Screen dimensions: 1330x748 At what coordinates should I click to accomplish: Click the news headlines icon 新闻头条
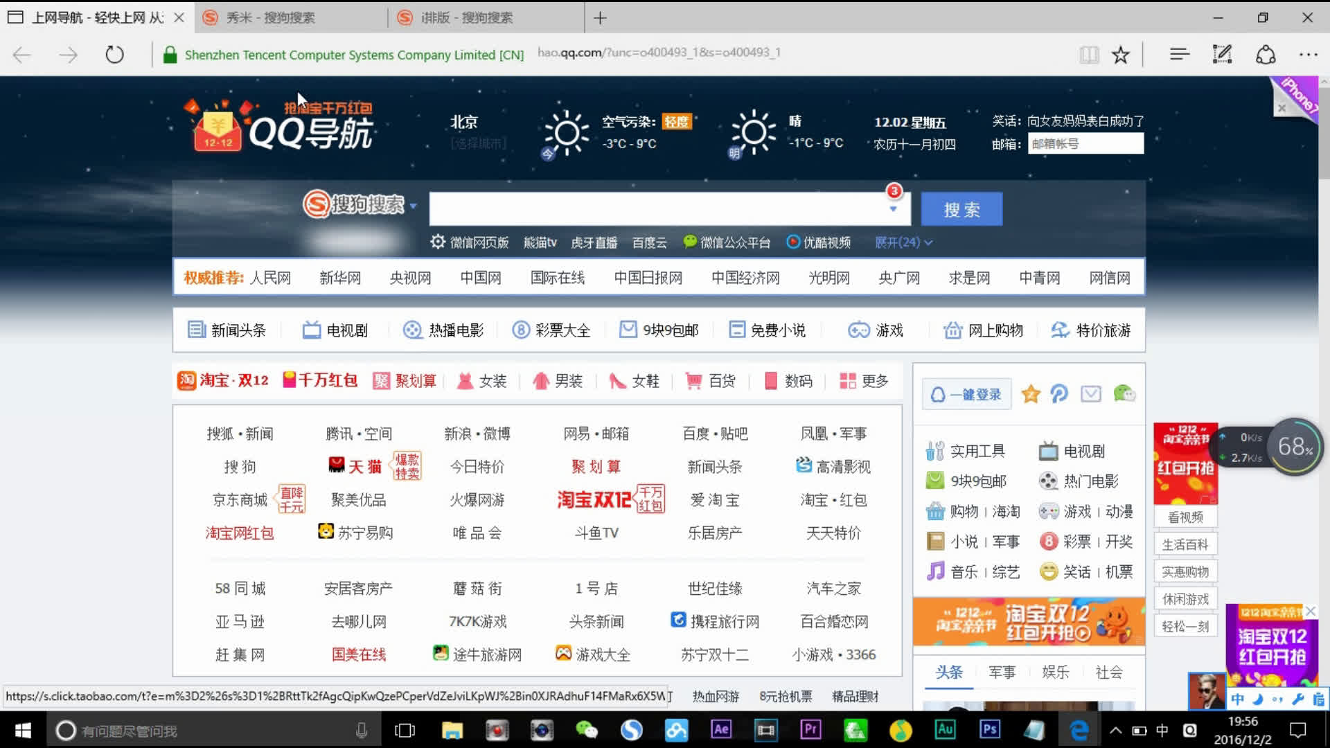click(197, 330)
